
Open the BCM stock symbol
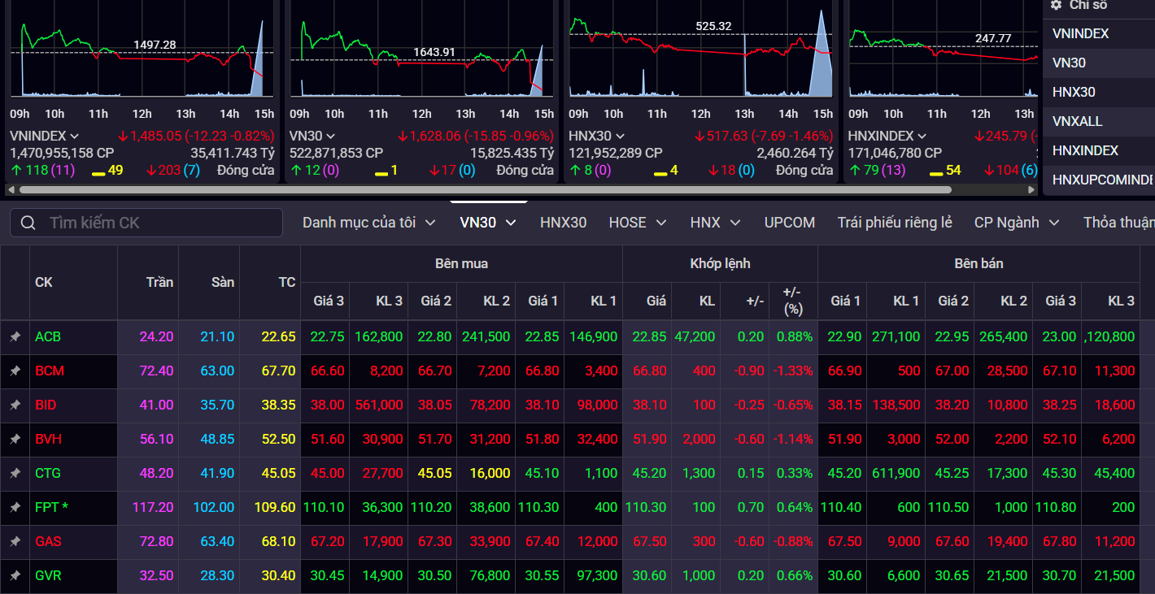pyautogui.click(x=50, y=371)
